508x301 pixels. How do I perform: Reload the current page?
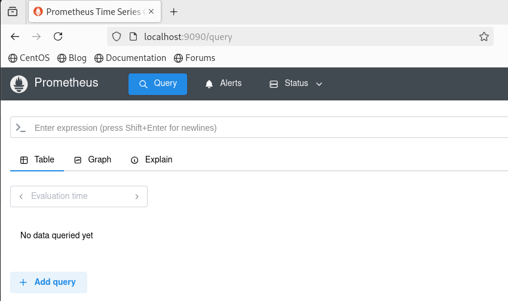[58, 36]
